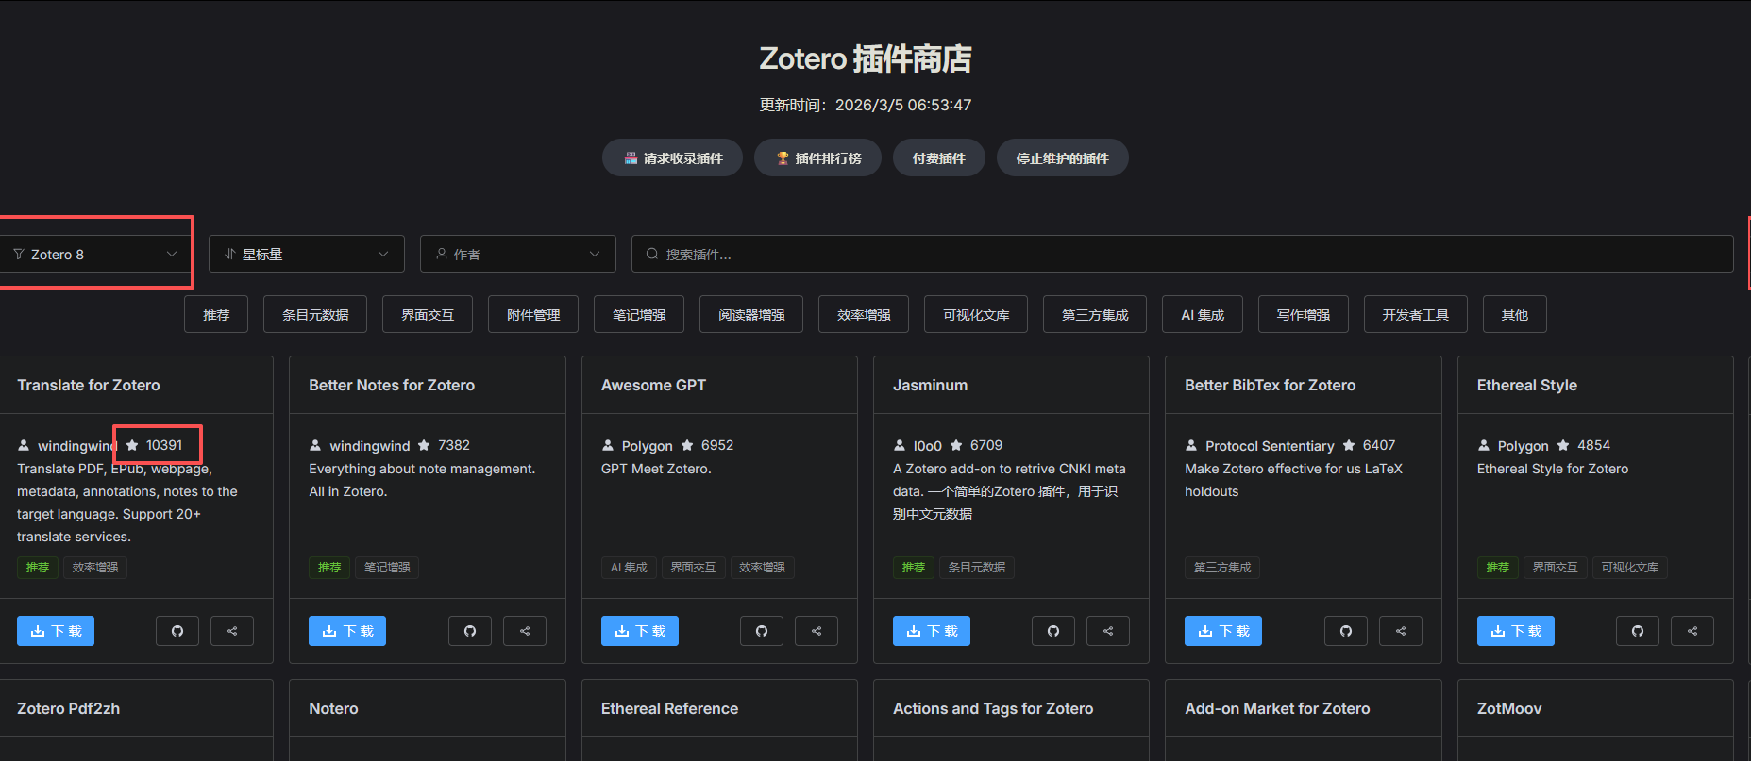Open GitHub page for Ethereal Style
The image size is (1751, 761).
(x=1638, y=631)
